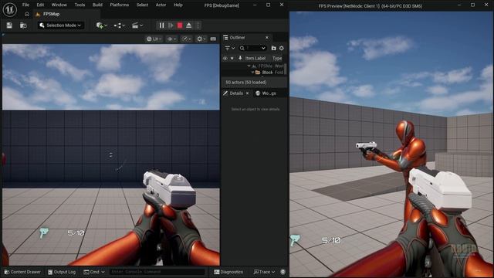The image size is (494, 278).
Task: Open the Outliner settings gear
Action: click(282, 48)
